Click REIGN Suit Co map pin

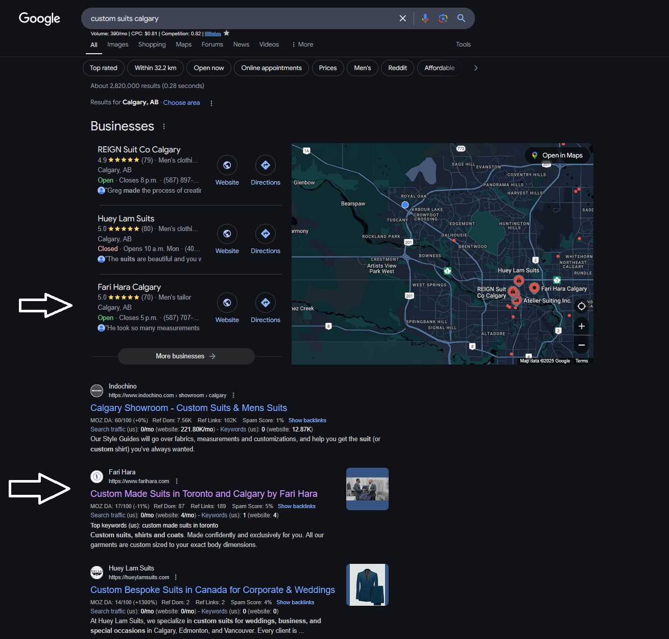point(513,291)
